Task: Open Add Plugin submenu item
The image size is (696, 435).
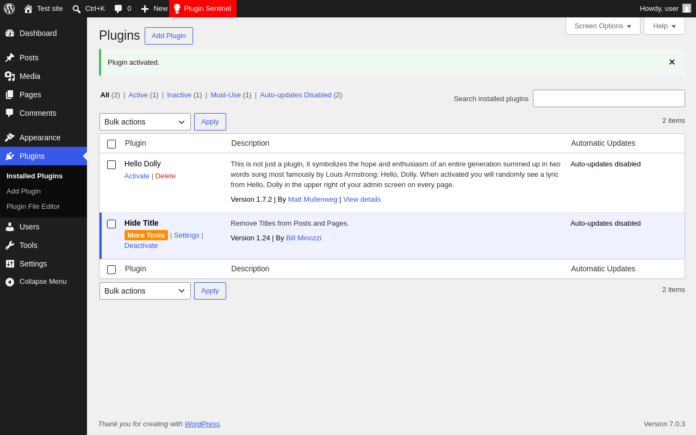Action: pos(23,191)
